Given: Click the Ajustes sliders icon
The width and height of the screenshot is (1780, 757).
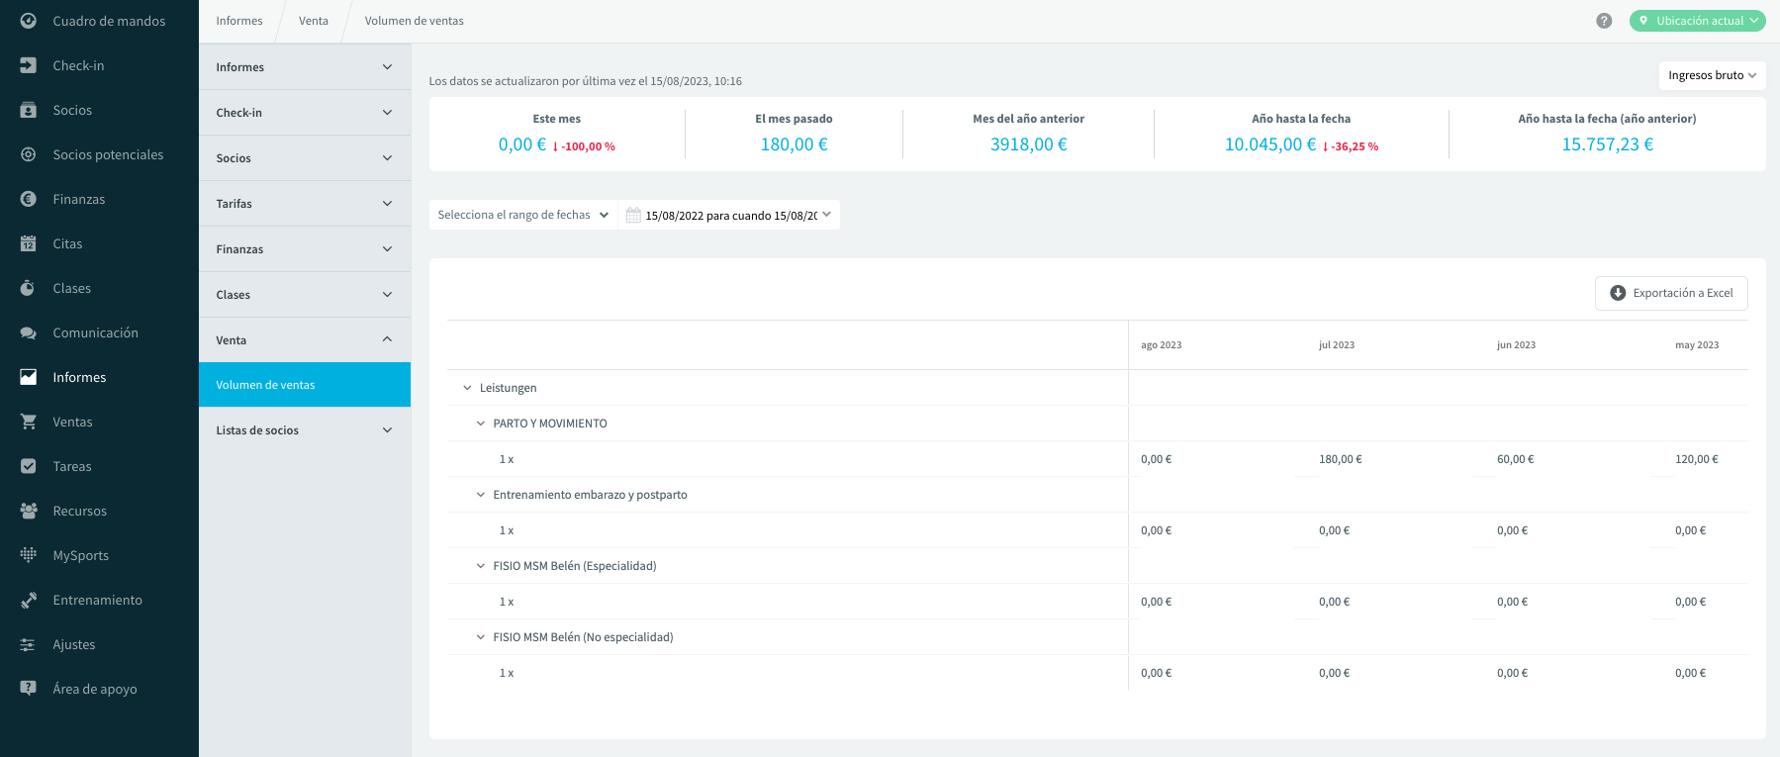Looking at the screenshot, I should coord(29,644).
